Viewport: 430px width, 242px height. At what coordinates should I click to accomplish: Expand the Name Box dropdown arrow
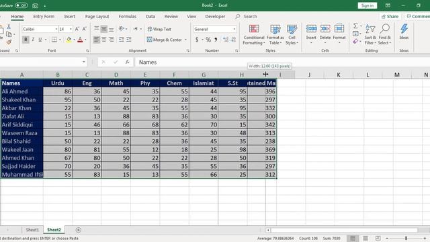tap(83, 62)
